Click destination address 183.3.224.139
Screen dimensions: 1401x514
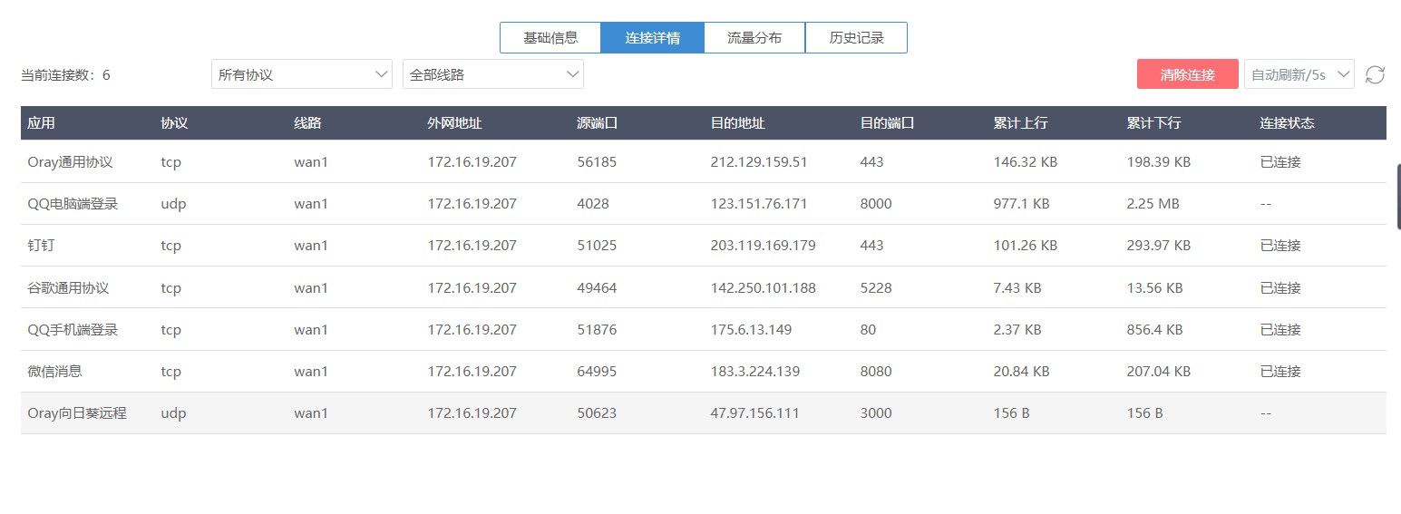pyautogui.click(x=755, y=371)
